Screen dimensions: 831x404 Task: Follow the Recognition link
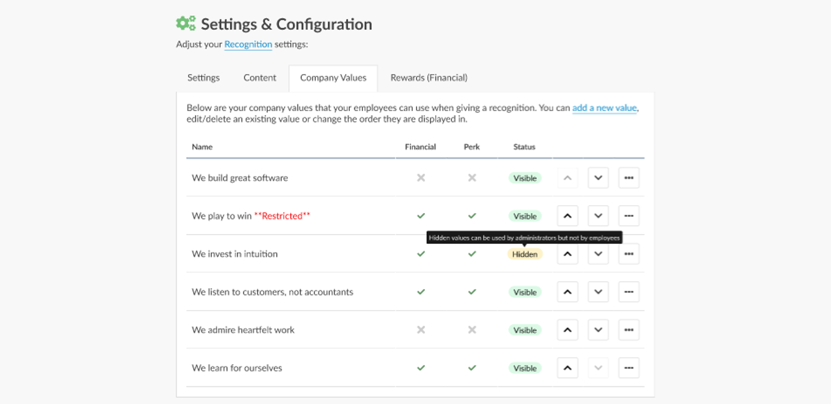pyautogui.click(x=248, y=44)
